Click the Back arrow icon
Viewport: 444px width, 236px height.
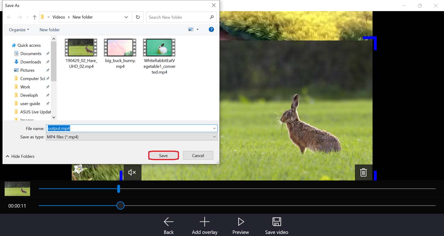point(169,222)
